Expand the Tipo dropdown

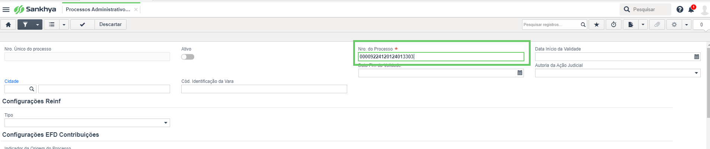tap(166, 123)
